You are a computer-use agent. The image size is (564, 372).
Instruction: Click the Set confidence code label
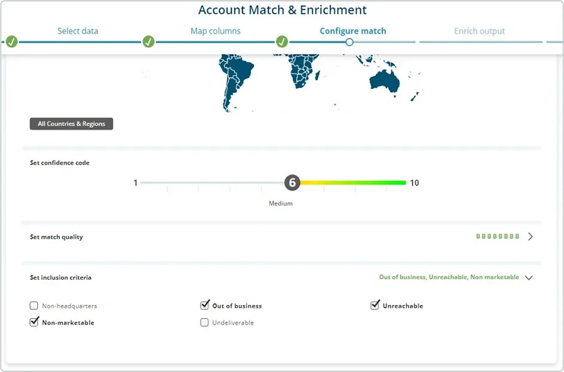coord(60,162)
